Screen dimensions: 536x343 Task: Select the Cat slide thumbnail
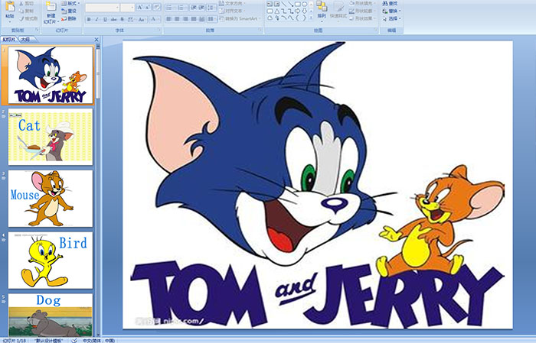[x=51, y=137]
